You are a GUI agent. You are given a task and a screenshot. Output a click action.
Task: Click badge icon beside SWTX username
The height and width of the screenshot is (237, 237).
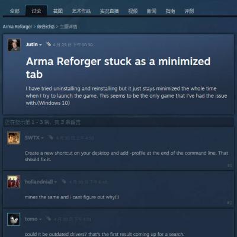click(x=50, y=137)
